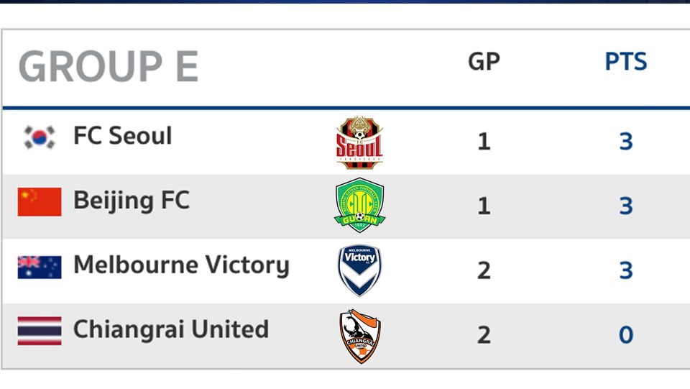The height and width of the screenshot is (389, 690).
Task: Open the Beijing FC team link
Action: click(131, 201)
